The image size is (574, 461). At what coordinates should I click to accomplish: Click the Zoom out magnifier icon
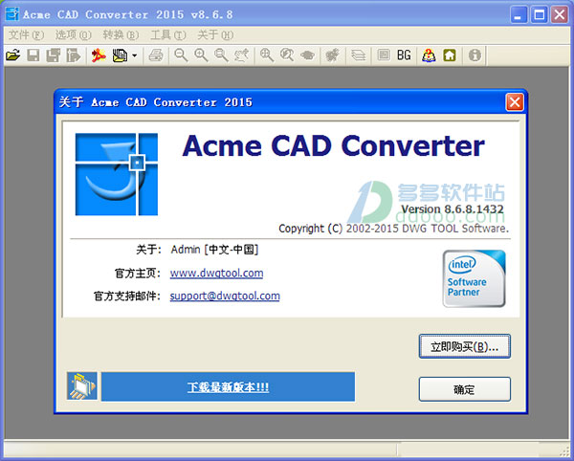(181, 55)
